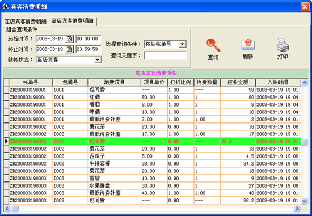
Task: Click the horizontal scrollbar thumb
Action: [15, 209]
